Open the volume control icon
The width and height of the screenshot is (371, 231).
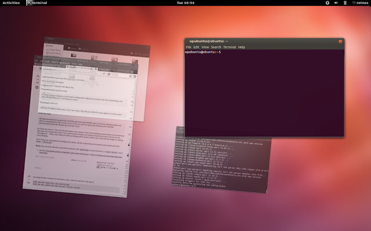tap(336, 3)
